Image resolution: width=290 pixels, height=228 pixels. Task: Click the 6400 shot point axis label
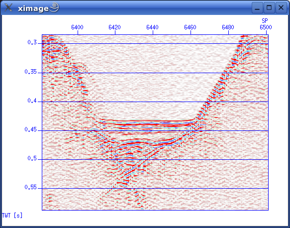77,27
